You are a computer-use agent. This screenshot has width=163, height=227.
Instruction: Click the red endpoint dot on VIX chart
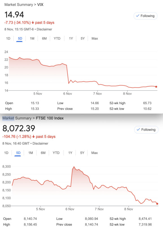click(156, 87)
